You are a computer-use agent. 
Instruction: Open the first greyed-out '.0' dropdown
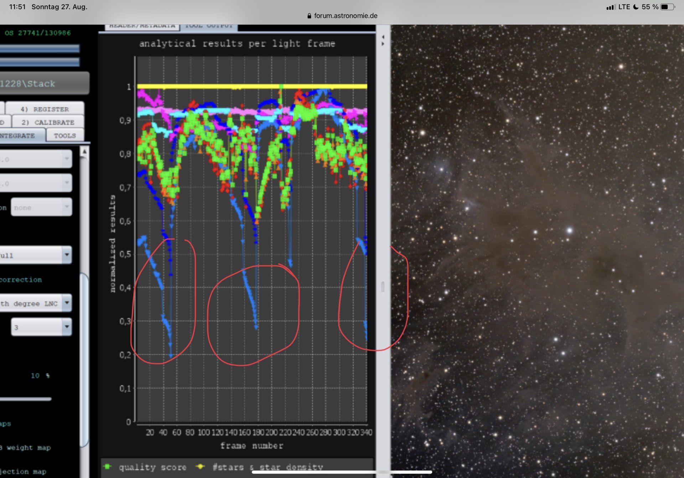point(36,159)
